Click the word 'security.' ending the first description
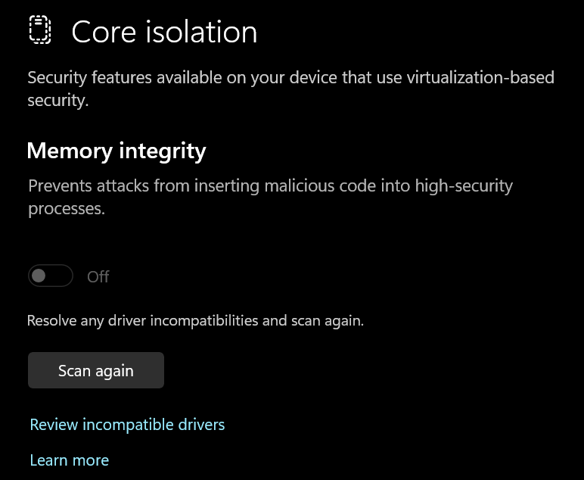584x480 pixels. pyautogui.click(x=58, y=101)
